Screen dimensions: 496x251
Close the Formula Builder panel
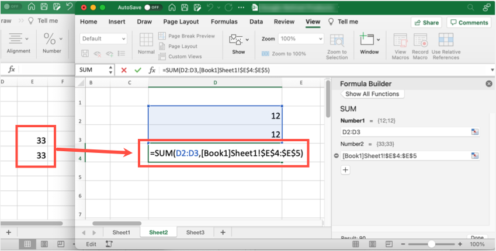click(x=489, y=83)
